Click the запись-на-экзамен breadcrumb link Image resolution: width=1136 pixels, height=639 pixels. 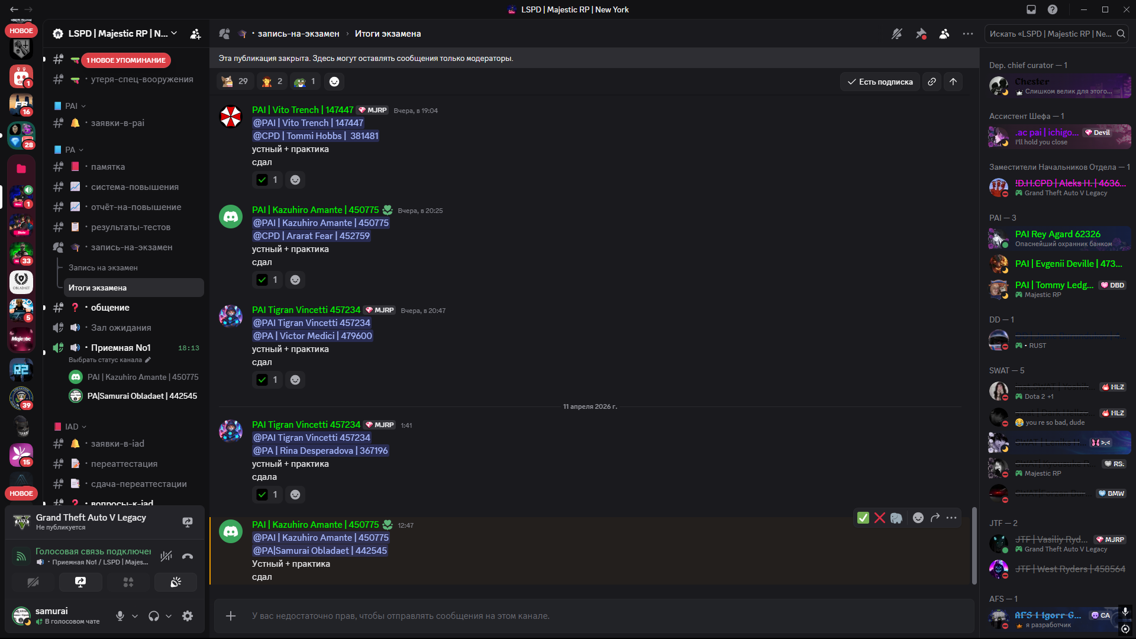click(298, 34)
